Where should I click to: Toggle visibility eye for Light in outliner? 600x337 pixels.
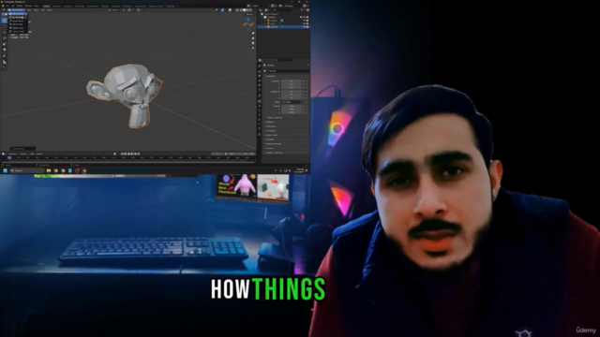coord(304,23)
